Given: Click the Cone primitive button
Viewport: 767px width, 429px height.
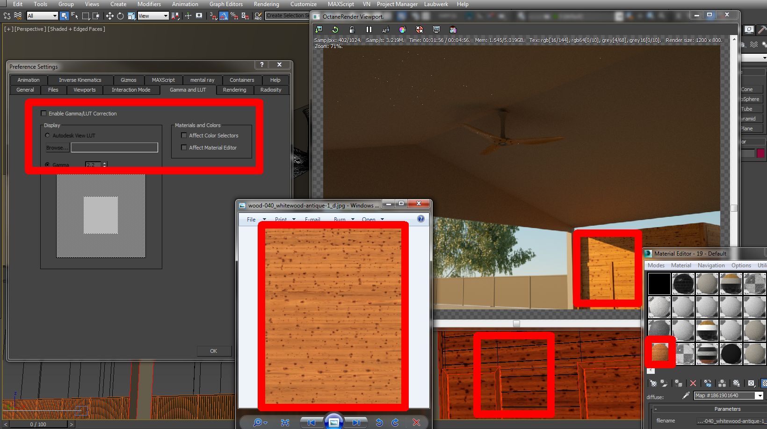Looking at the screenshot, I should click(751, 89).
